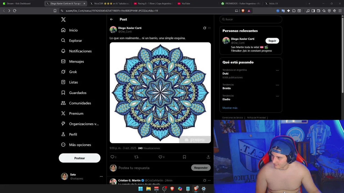Open options dots for the Eladio trend

(277, 96)
